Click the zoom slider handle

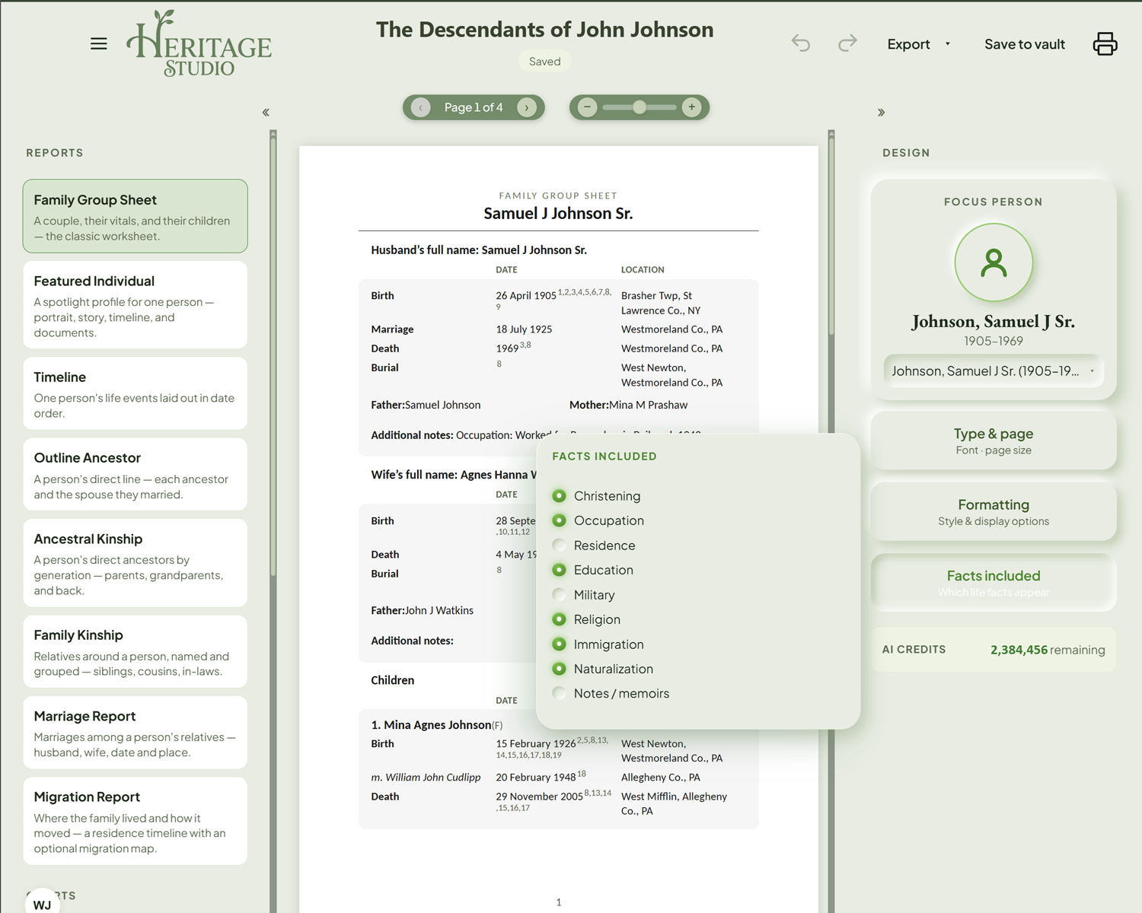(640, 107)
